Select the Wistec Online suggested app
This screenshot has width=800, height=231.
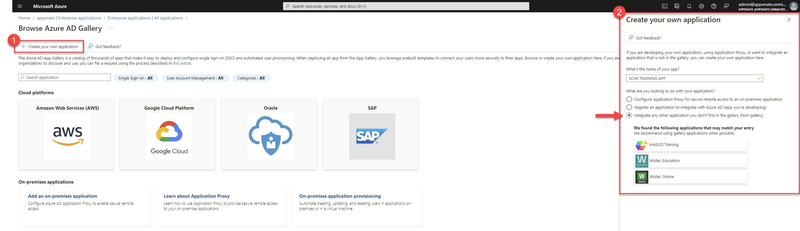click(691, 177)
